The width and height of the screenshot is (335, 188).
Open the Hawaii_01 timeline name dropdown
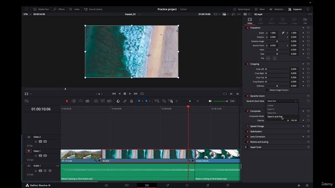coord(139,14)
